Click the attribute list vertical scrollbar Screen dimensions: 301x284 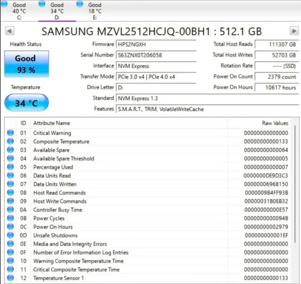click(x=295, y=184)
